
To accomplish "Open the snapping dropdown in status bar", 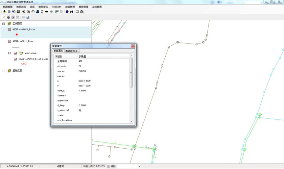I will coord(139,166).
